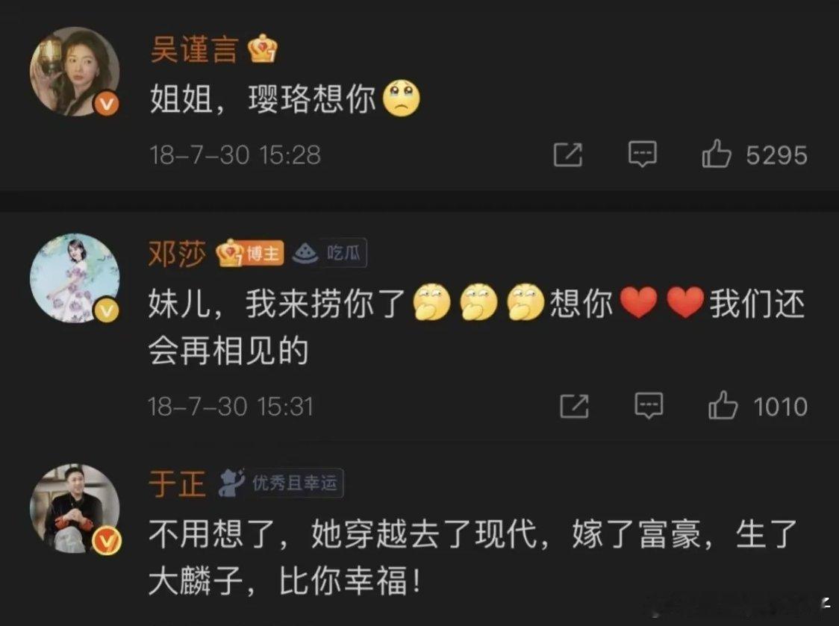Open replies on 吴谨言's comment

coord(642,154)
